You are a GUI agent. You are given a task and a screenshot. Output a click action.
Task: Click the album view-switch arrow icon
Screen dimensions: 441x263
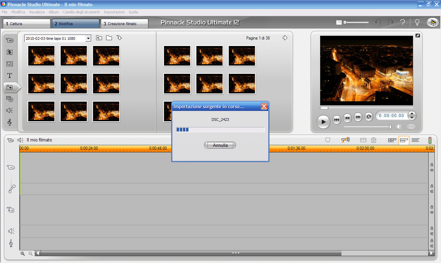[x=119, y=38]
